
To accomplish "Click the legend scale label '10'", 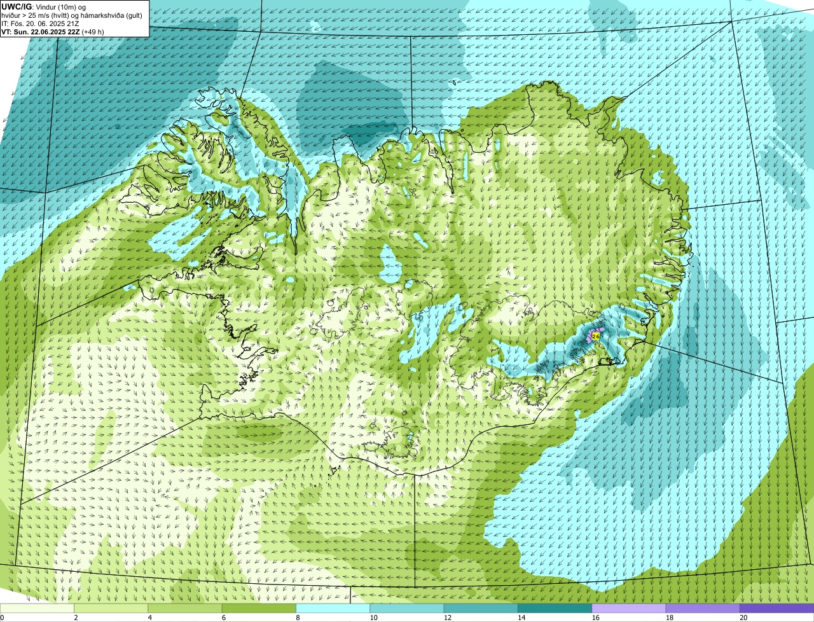I will coord(373,618).
